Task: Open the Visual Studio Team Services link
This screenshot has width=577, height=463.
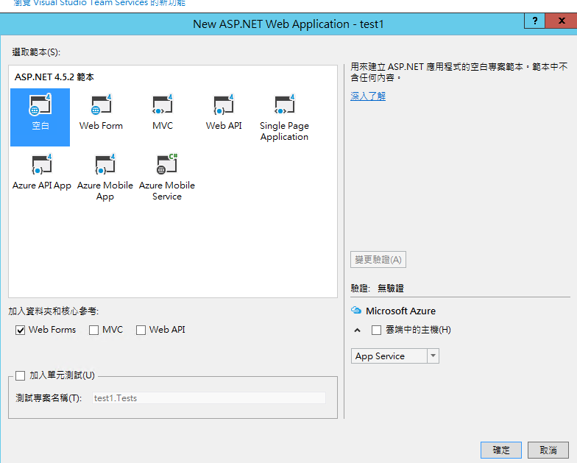Action: 99,3
